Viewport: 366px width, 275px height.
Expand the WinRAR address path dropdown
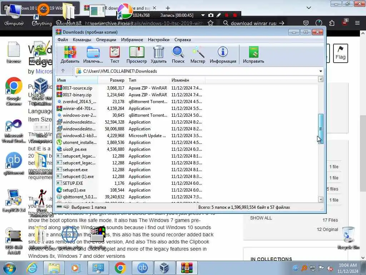pos(321,71)
